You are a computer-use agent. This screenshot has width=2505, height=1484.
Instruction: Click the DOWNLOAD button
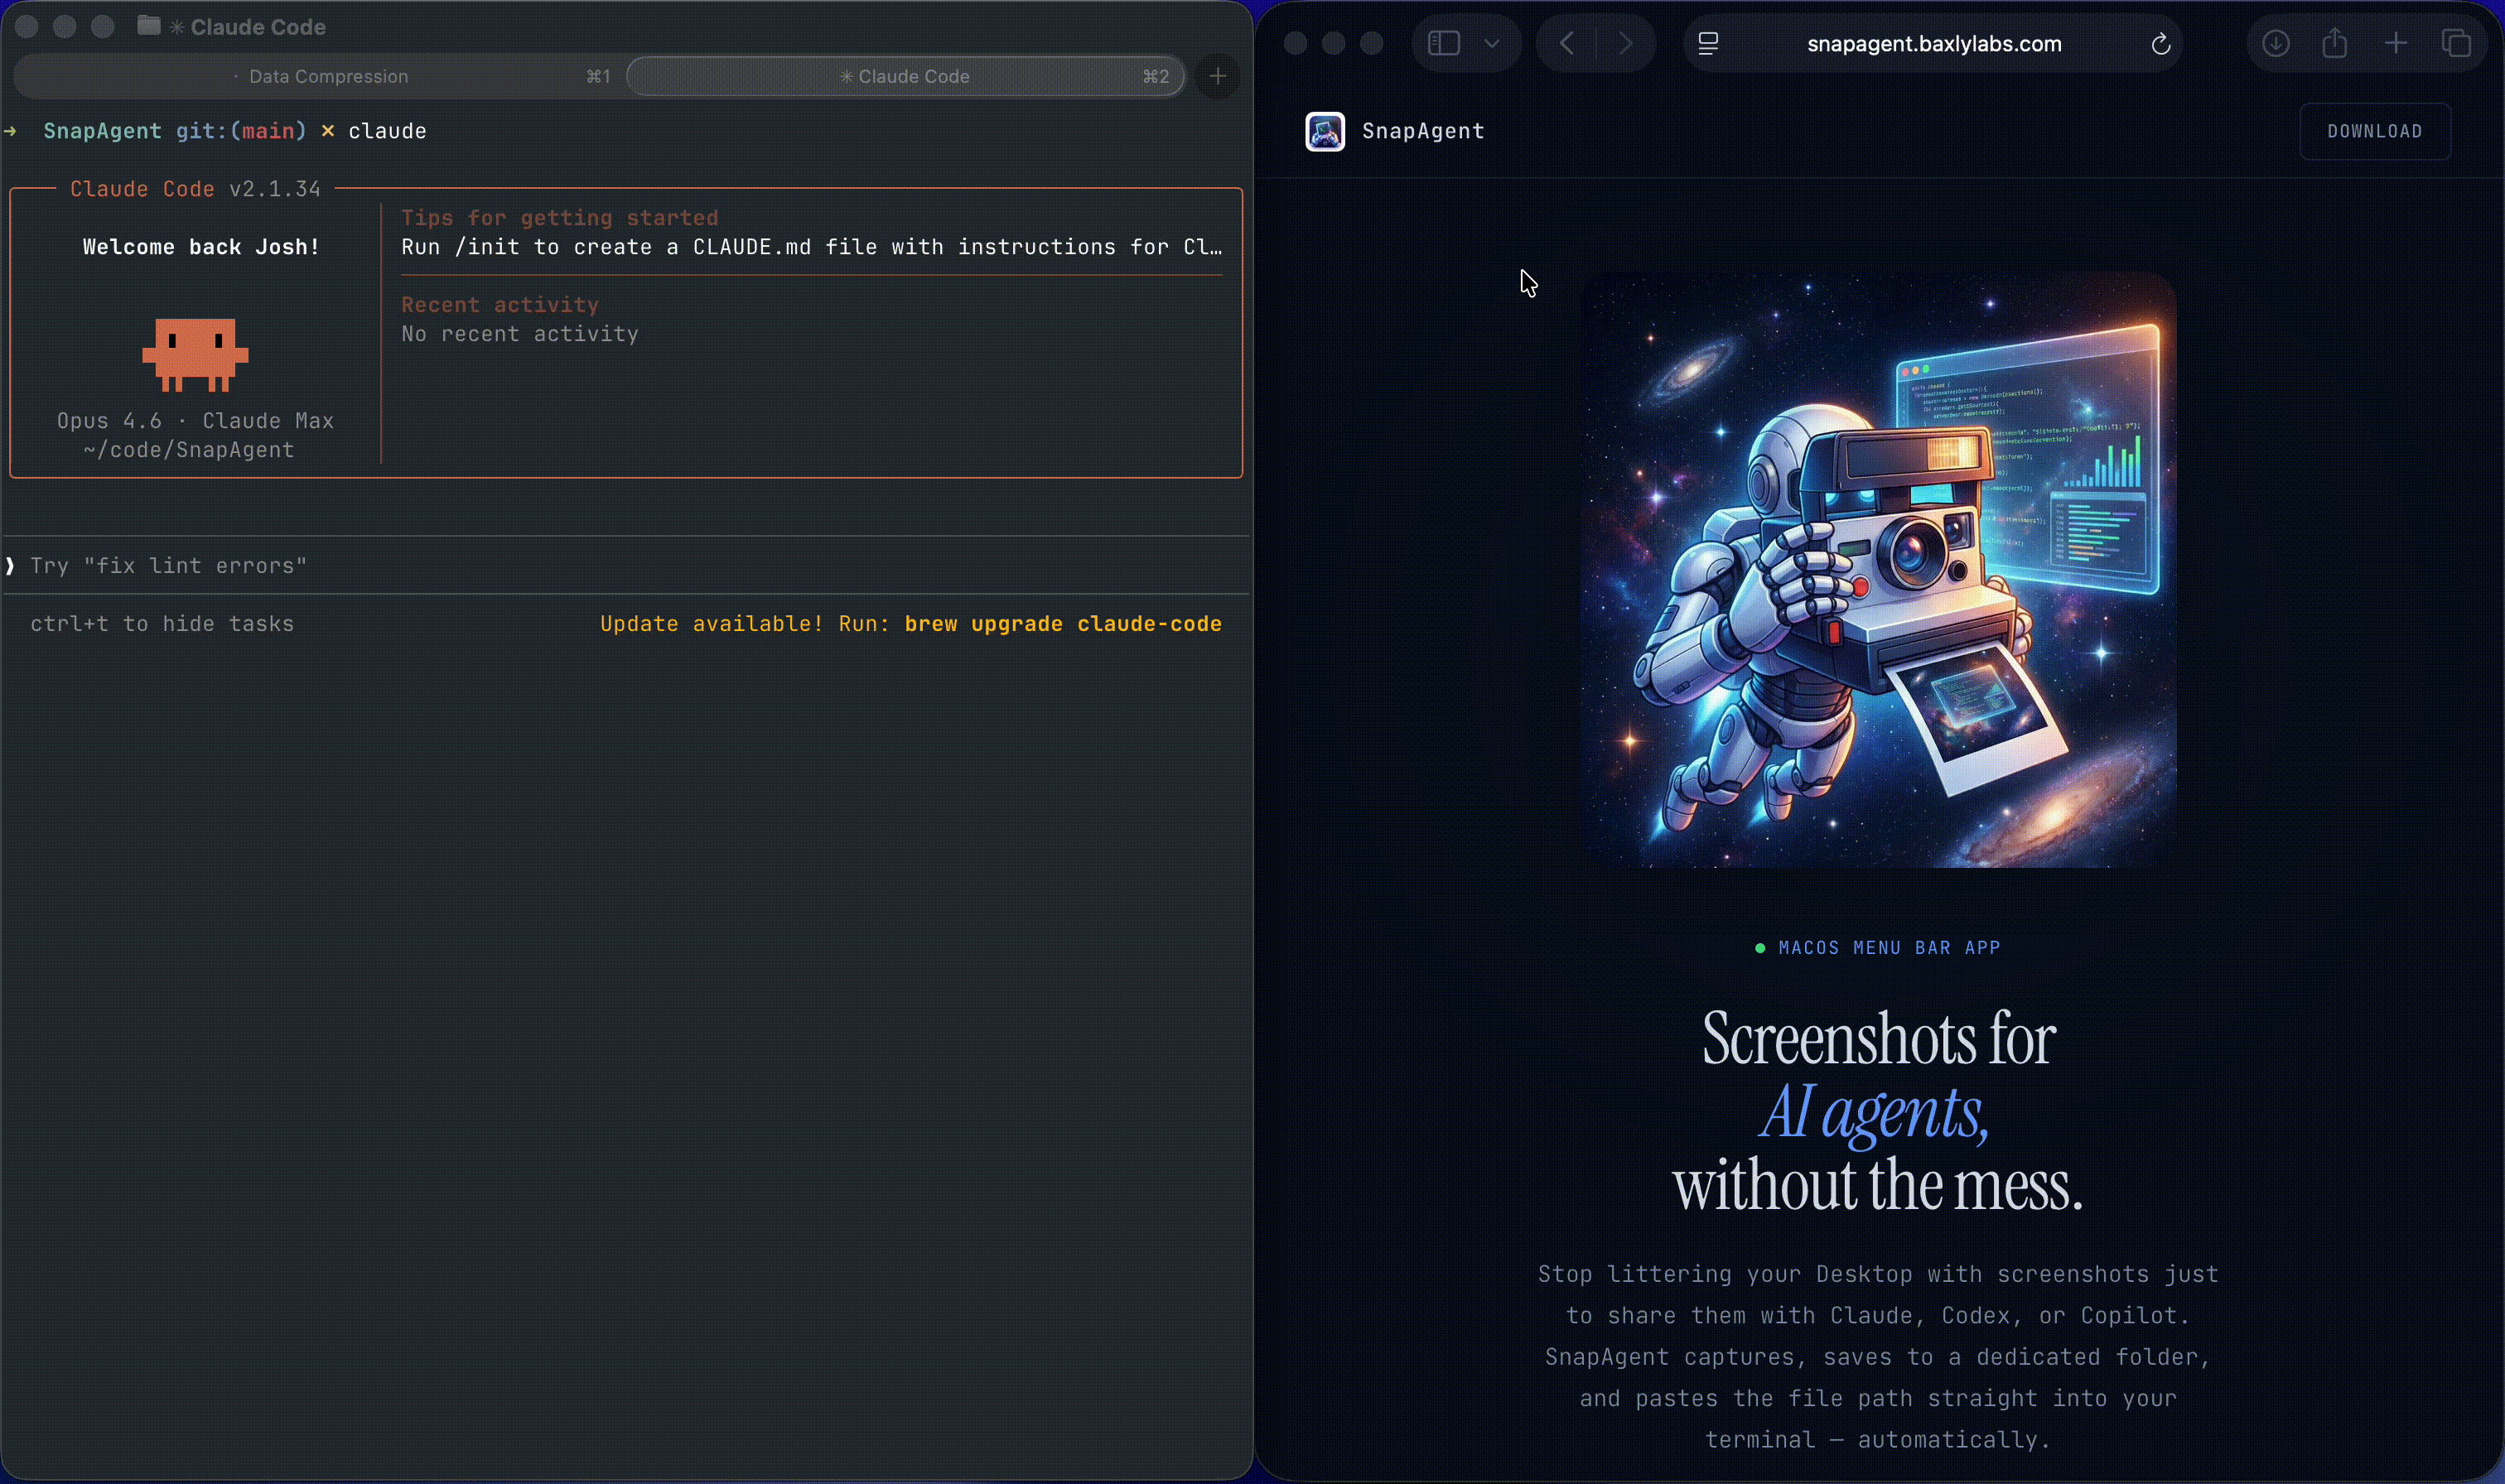point(2375,131)
